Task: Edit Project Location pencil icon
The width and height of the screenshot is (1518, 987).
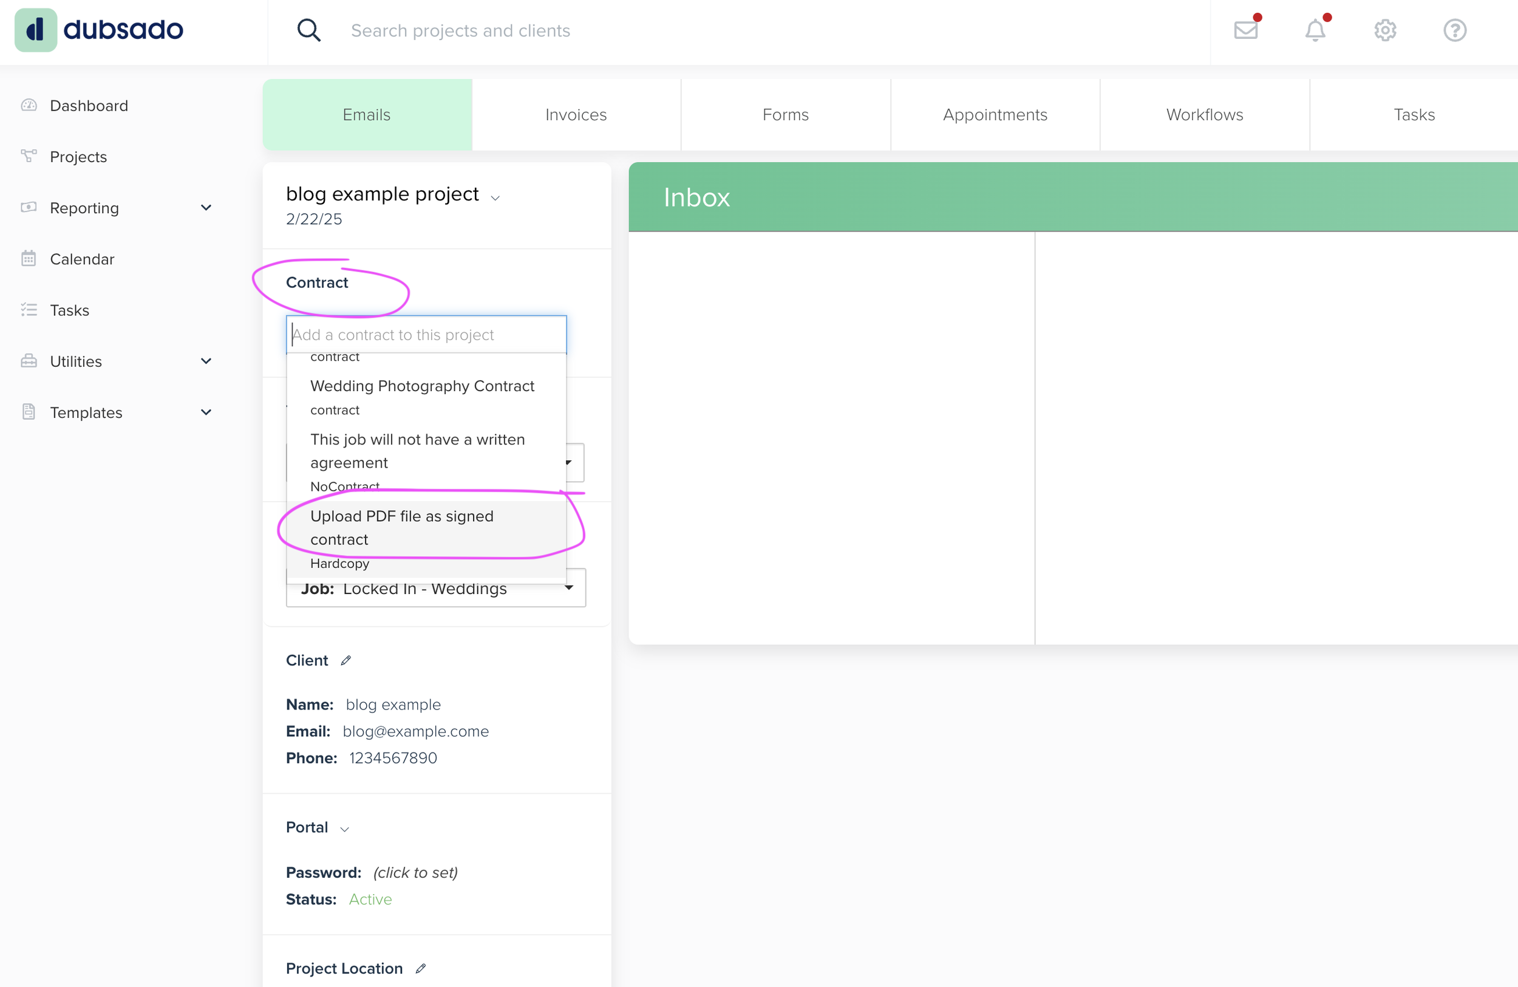Action: pos(420,969)
